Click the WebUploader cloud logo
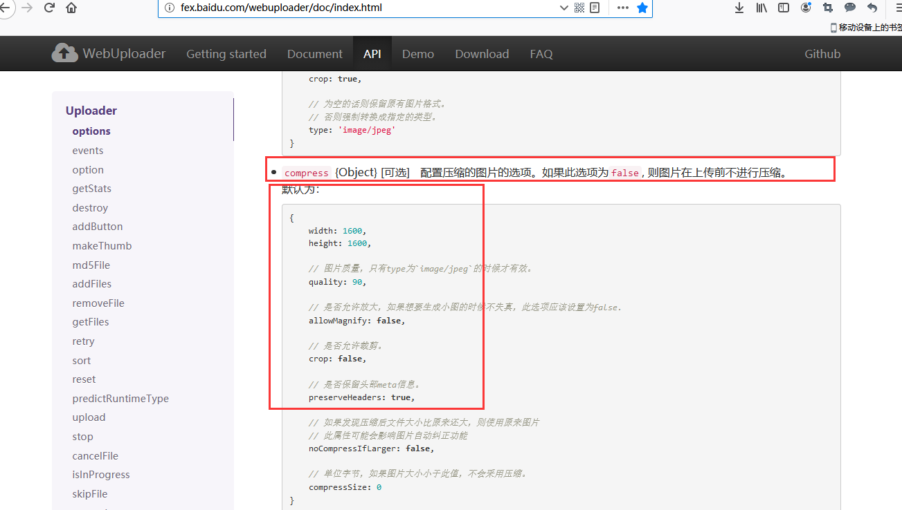 tap(65, 53)
